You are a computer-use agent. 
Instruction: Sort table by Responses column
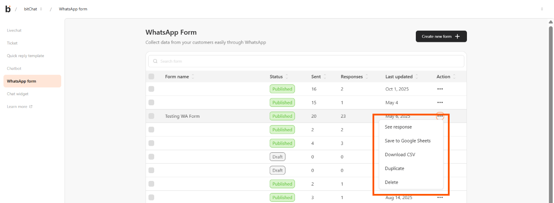(367, 77)
